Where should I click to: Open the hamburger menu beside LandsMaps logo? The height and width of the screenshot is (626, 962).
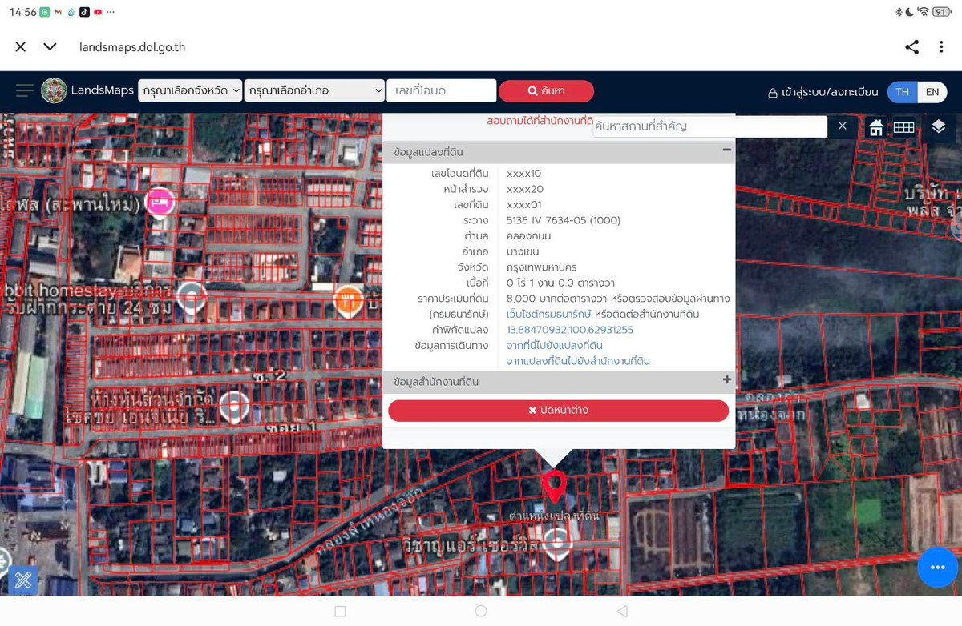tap(25, 90)
